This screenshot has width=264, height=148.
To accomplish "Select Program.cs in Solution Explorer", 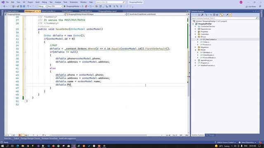I will pyautogui.click(x=205, y=63).
